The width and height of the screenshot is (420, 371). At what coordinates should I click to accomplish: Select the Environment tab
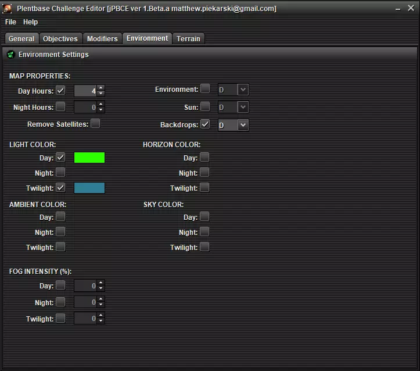[x=148, y=38]
